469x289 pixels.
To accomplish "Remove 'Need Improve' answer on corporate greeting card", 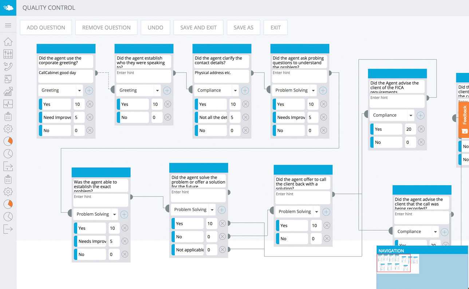I will 90,117.
